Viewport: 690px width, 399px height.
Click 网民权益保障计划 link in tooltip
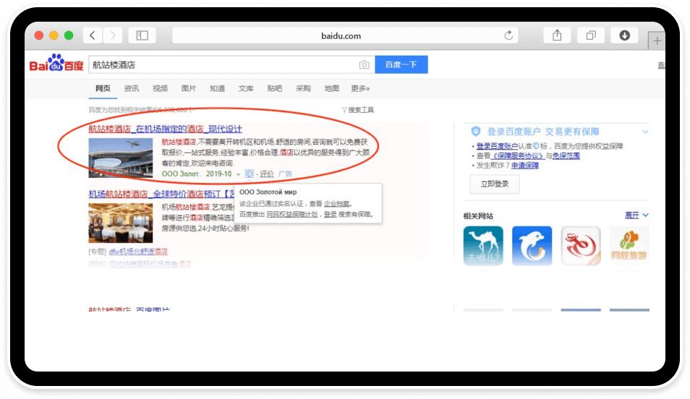pyautogui.click(x=292, y=214)
